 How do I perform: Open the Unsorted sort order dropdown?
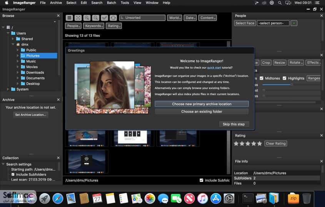pos(142,18)
